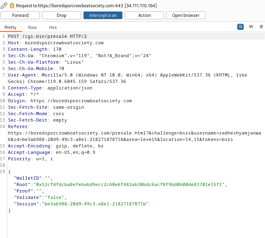Place cursor in the Root hash value
This screenshot has width=265, height=238.
click(129, 184)
